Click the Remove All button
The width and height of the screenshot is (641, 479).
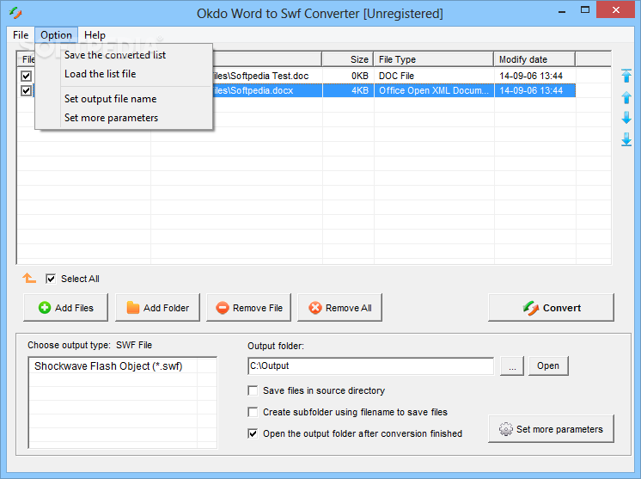[339, 308]
